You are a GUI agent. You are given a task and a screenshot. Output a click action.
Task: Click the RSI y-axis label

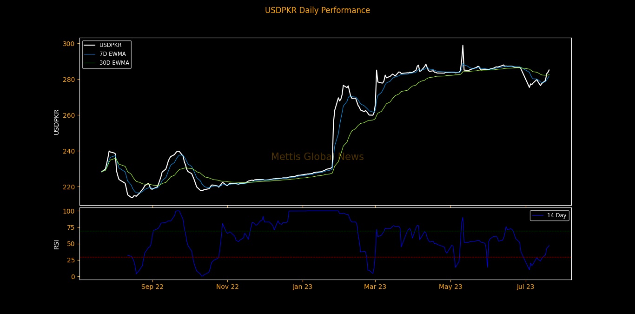(x=56, y=244)
